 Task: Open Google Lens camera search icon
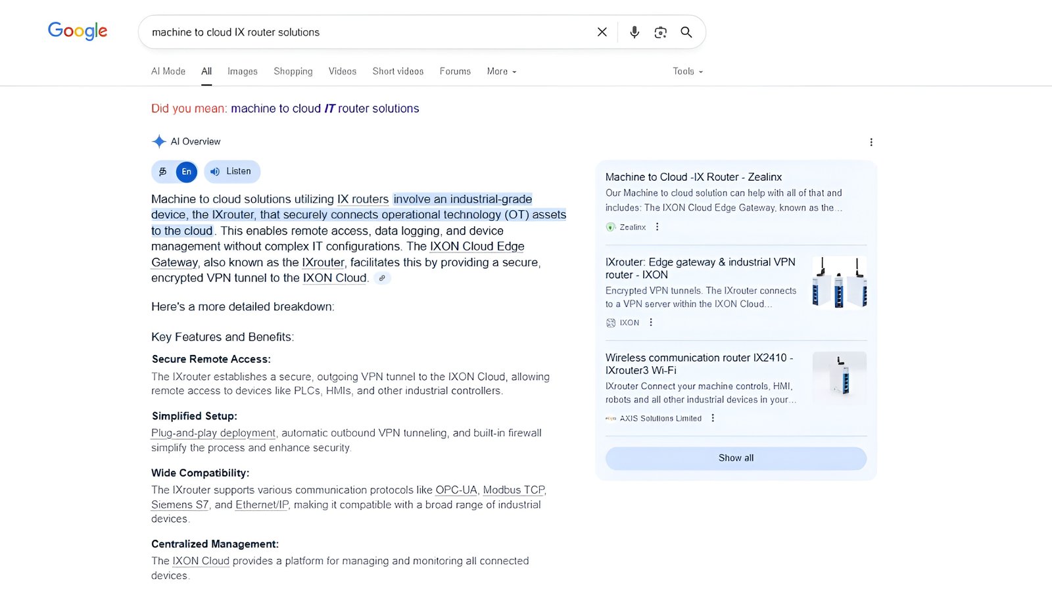pyautogui.click(x=661, y=32)
